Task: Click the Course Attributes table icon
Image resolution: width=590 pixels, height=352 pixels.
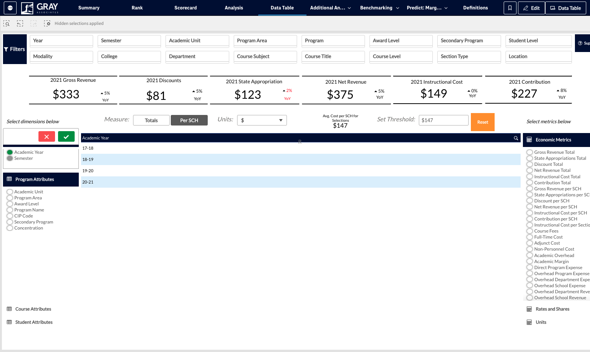Action: pyautogui.click(x=9, y=309)
